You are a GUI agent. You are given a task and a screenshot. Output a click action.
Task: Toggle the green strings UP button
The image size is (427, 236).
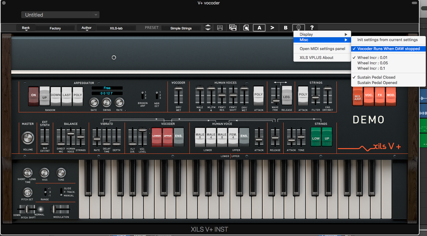pos(327,137)
